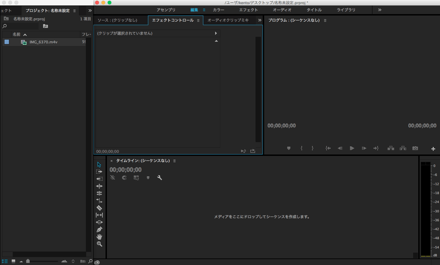Select the Ripple Edit tool
The height and width of the screenshot is (265, 440).
[99, 186]
